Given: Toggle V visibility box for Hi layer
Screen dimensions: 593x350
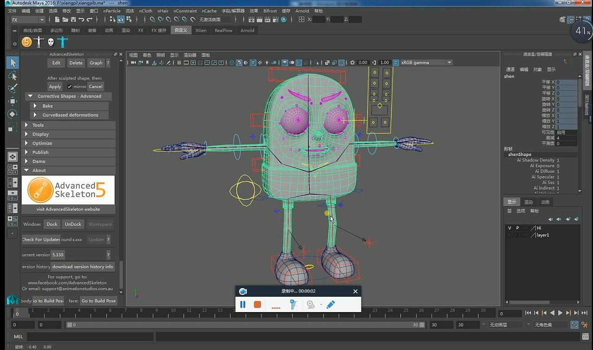Looking at the screenshot, I should pos(510,228).
